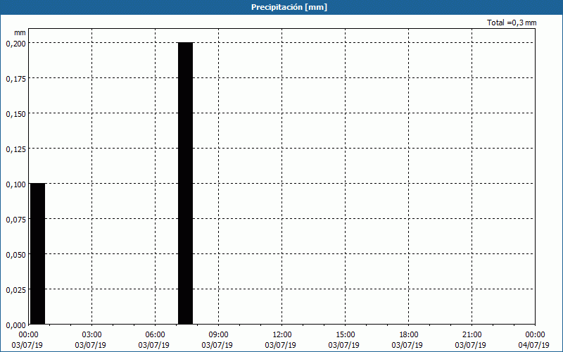Select the 06:00 time axis label
The width and height of the screenshot is (563, 352).
click(155, 335)
